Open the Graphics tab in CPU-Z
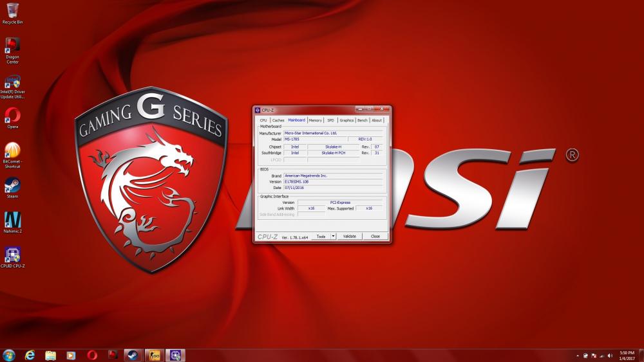Screen dimensions: 644x362 346,120
